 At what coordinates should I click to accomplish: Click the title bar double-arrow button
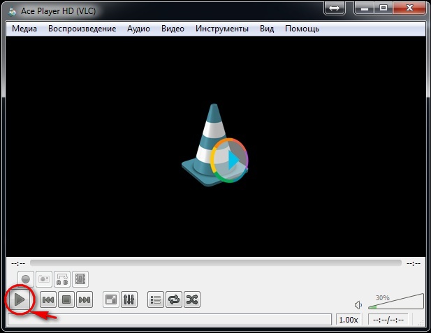tap(334, 8)
